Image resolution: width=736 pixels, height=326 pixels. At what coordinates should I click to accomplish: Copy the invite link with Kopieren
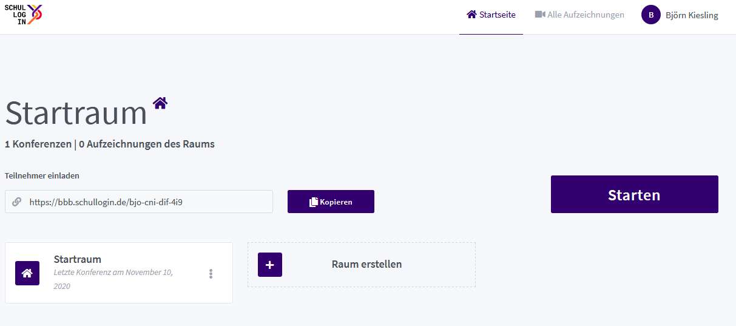331,202
